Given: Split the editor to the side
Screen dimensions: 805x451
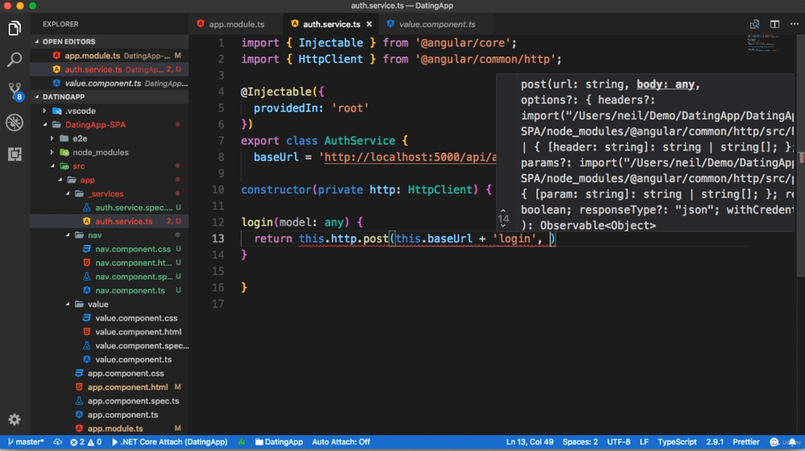Looking at the screenshot, I should point(774,24).
